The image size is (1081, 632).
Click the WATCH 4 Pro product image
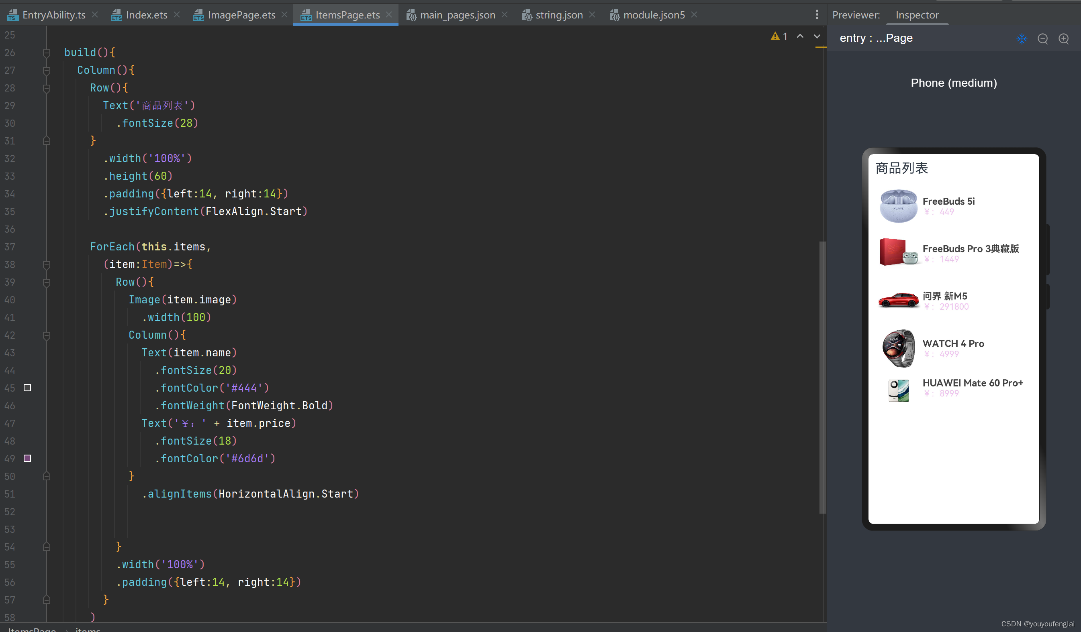(898, 348)
